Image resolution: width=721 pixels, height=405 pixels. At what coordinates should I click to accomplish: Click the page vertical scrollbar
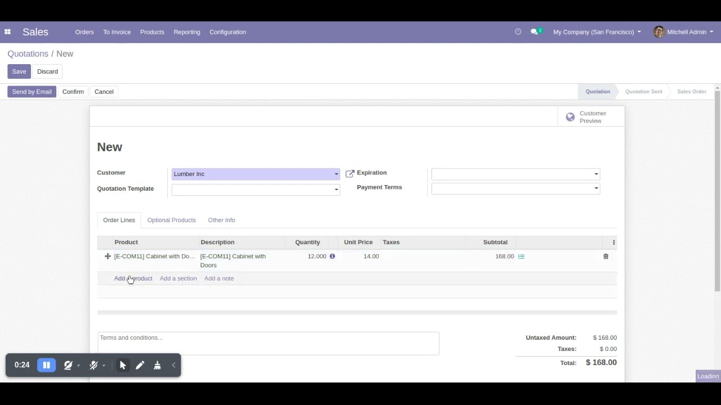point(717,191)
